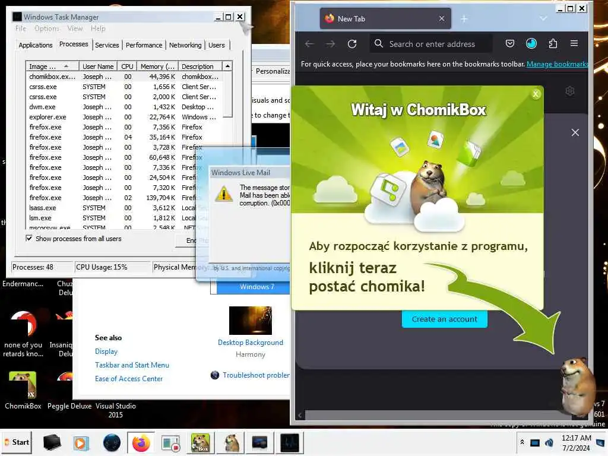
Task: Click Firefox icon in taskbar
Action: pos(141,443)
